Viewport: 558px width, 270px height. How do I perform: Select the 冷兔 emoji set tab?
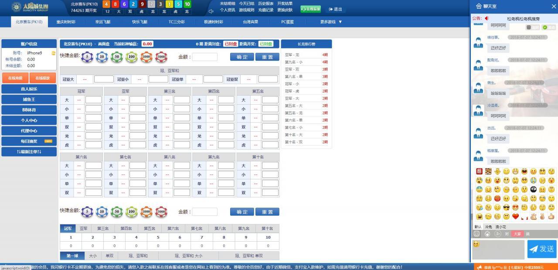[x=488, y=227]
